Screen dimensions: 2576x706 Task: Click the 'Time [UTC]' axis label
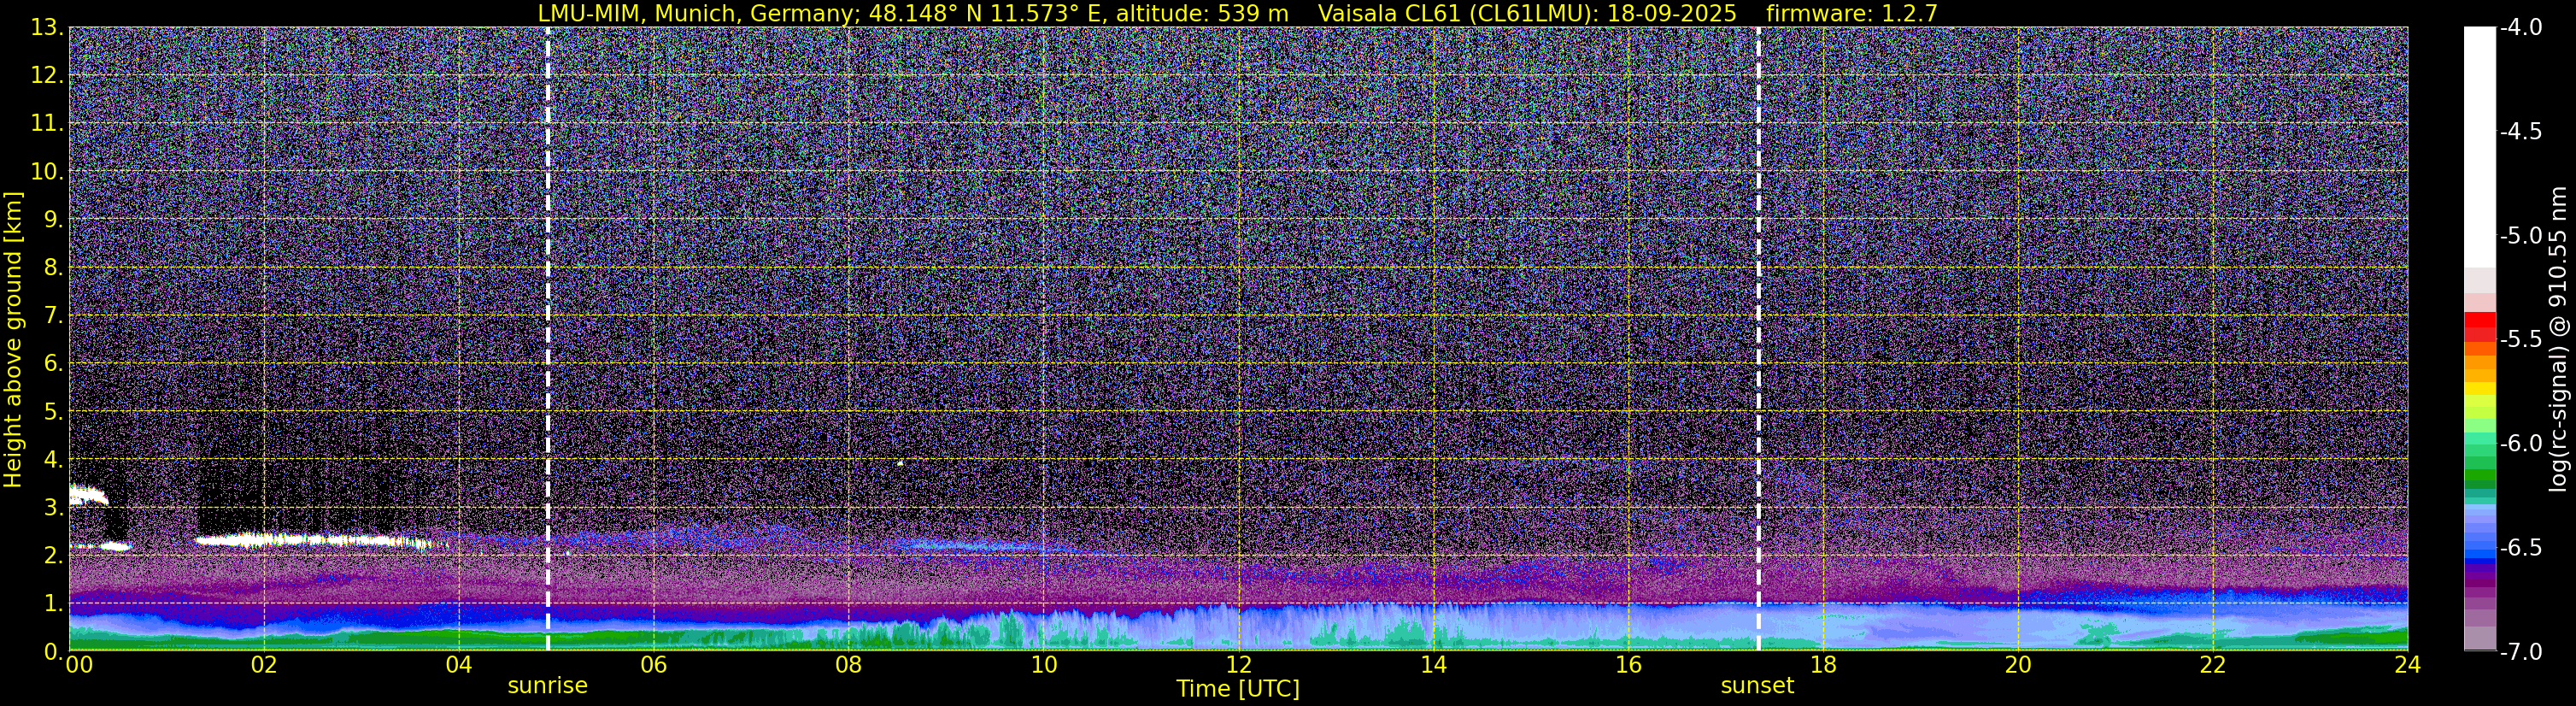click(x=1238, y=689)
